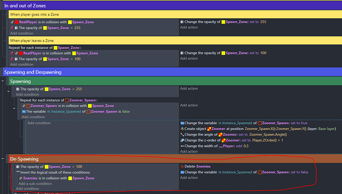Collapse the Spawning group chevron
Screen dimensions: 342x194
coord(2,81)
